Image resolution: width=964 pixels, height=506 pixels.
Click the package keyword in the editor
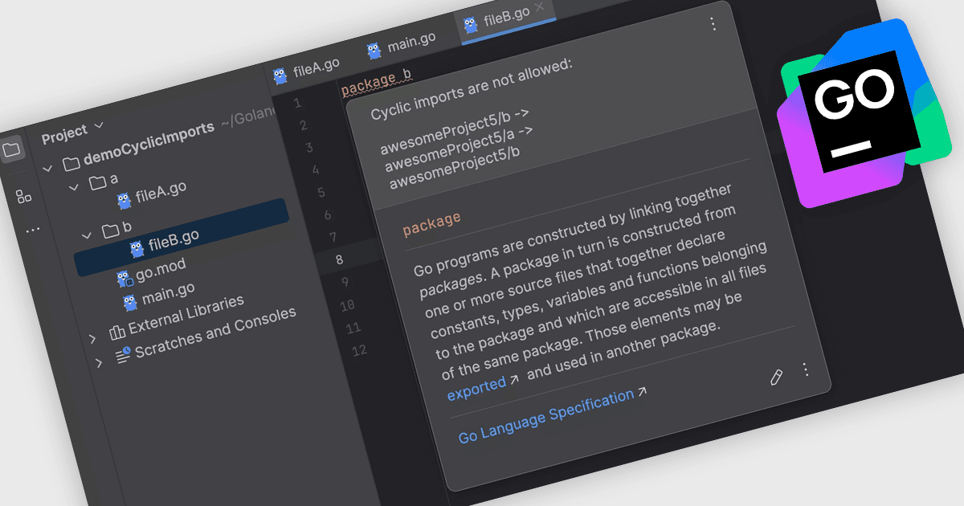[368, 84]
